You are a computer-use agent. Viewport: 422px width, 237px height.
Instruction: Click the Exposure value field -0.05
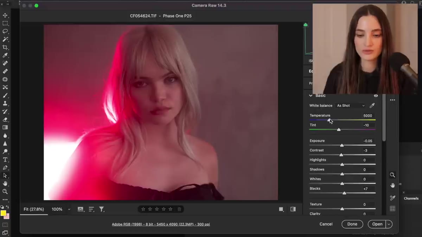(368, 141)
